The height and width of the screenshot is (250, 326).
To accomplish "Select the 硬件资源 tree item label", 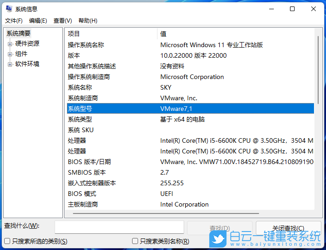I will 27,43.
